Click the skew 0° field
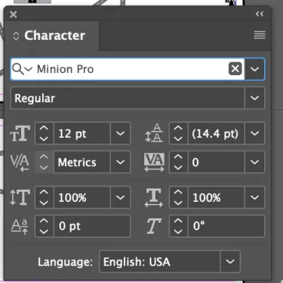This screenshot has height=283, width=283. pyautogui.click(x=226, y=226)
